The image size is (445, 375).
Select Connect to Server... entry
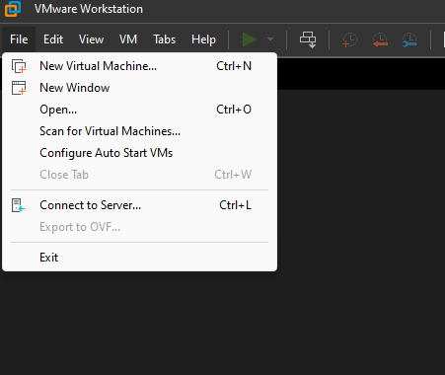click(x=139, y=205)
